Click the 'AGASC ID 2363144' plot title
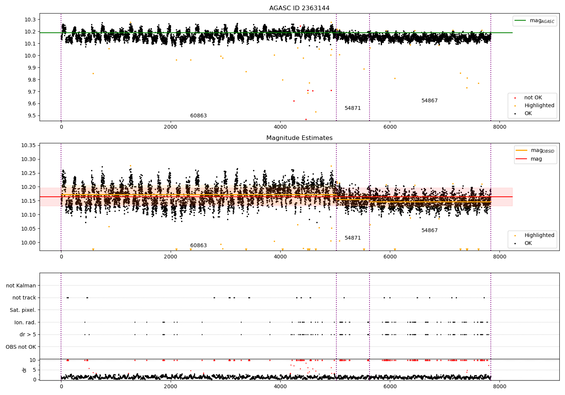Screen dimensions: 565x395 (x=299, y=8)
